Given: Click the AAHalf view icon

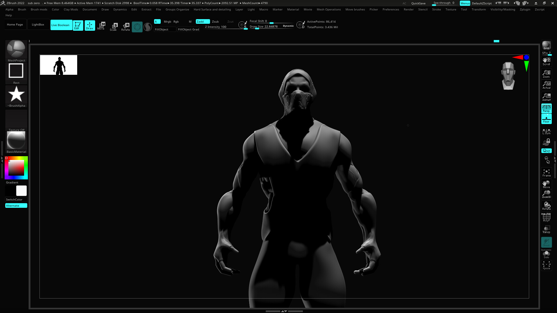Looking at the screenshot, I should pos(546,97).
